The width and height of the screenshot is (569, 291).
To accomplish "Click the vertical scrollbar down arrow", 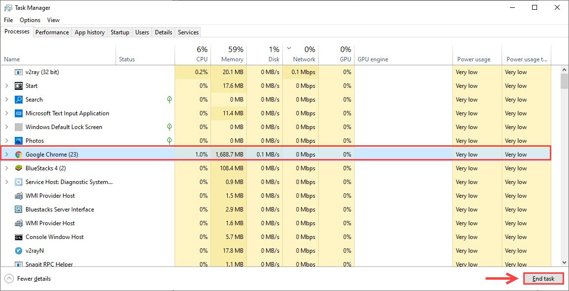I will [x=564, y=263].
